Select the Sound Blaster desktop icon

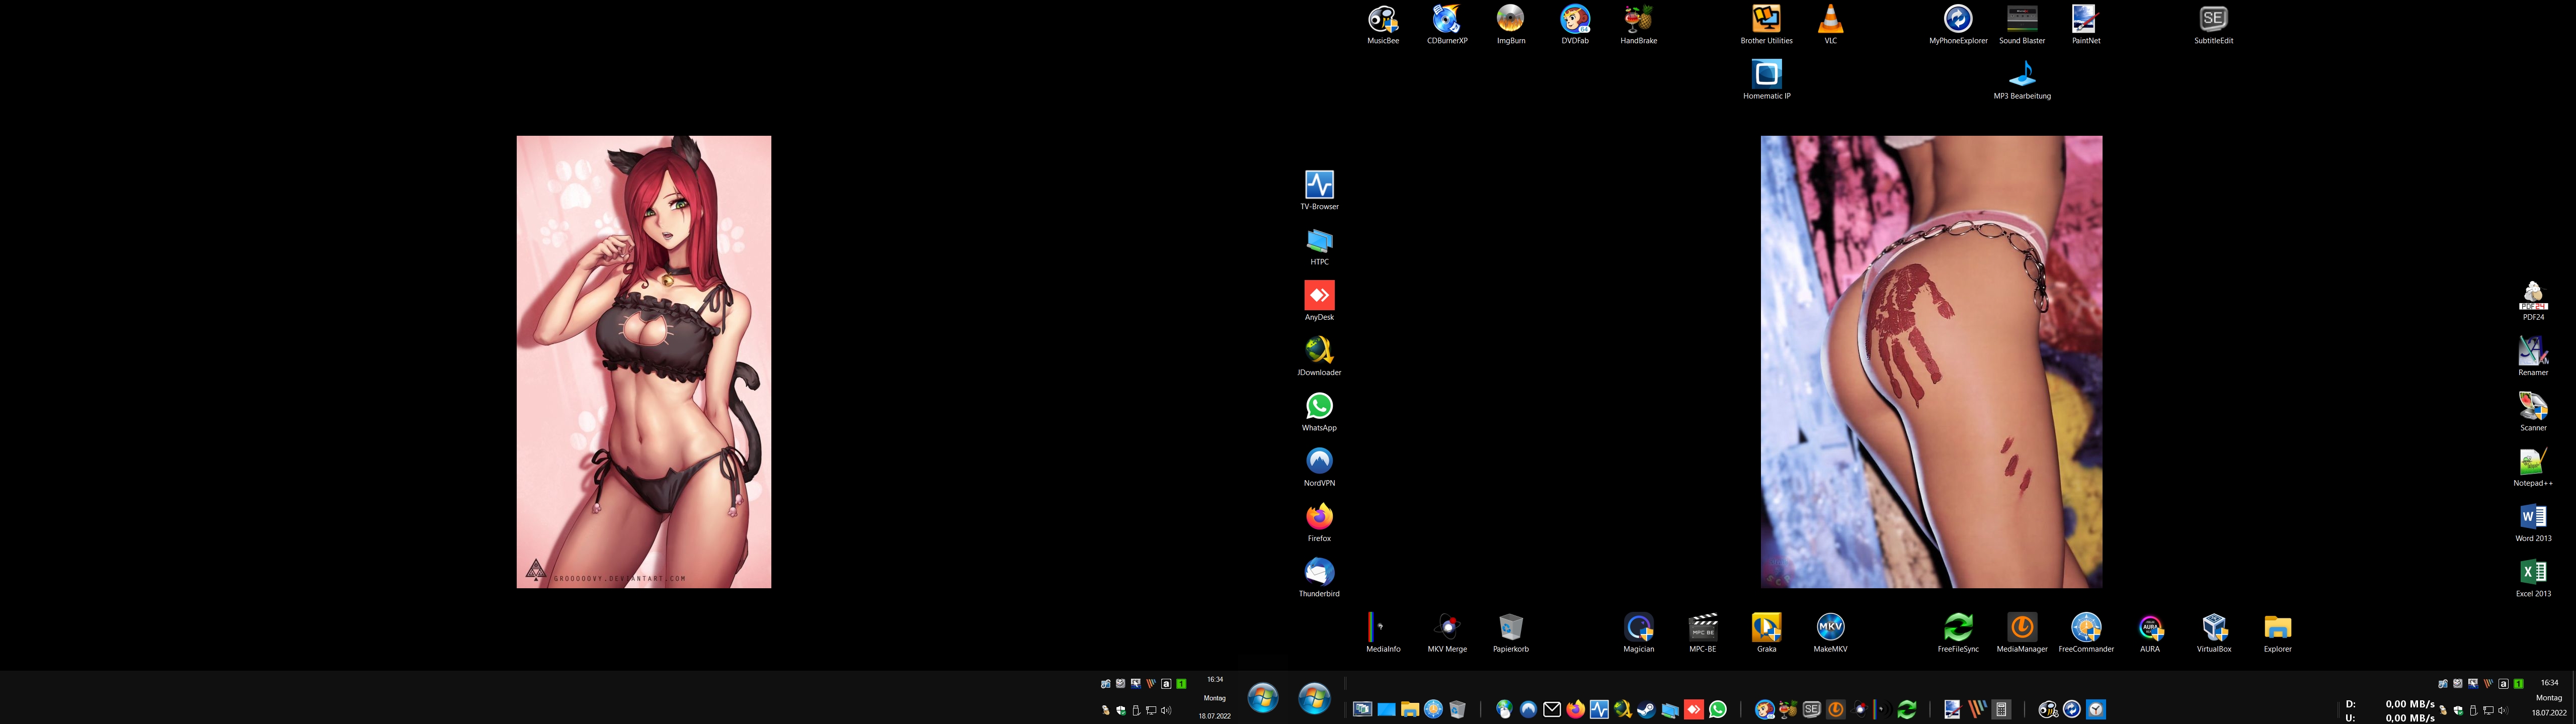2022,25
